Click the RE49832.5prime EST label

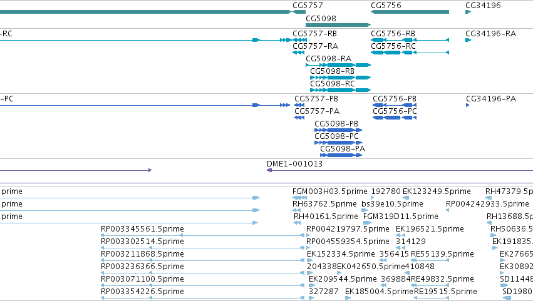[442, 279]
